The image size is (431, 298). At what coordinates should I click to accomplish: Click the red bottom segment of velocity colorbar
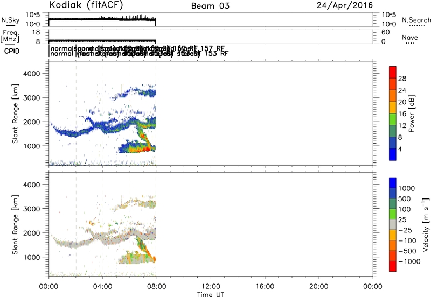tap(393, 266)
